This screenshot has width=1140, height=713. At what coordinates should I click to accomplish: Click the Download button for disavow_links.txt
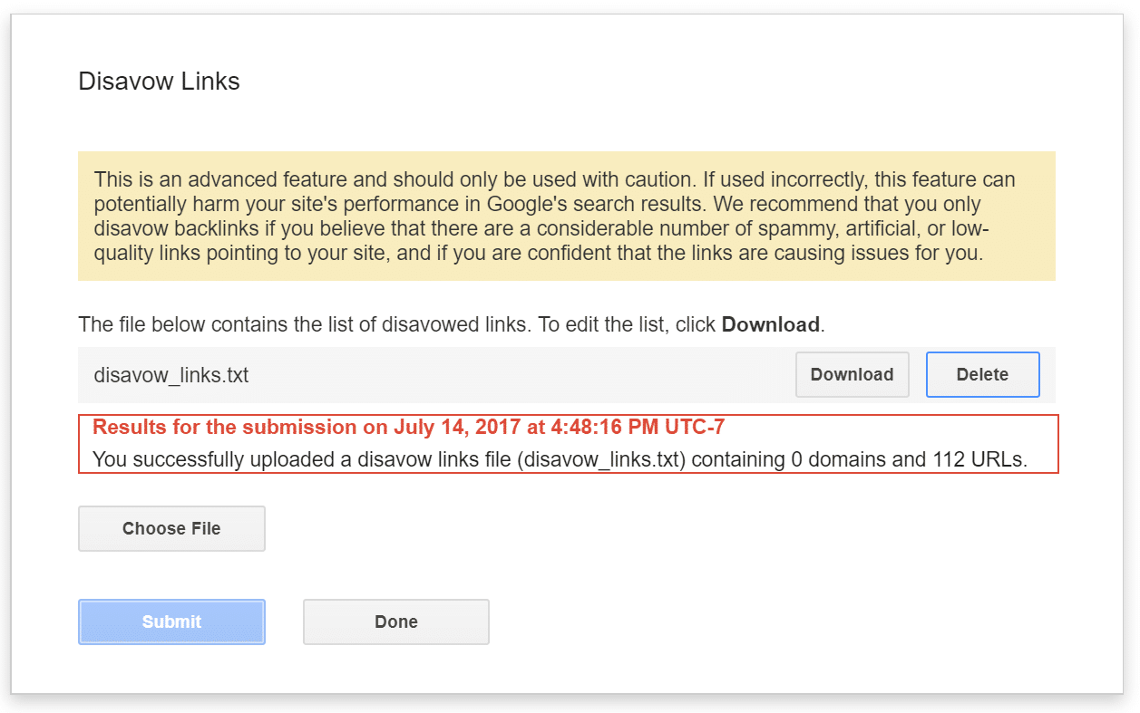point(852,374)
